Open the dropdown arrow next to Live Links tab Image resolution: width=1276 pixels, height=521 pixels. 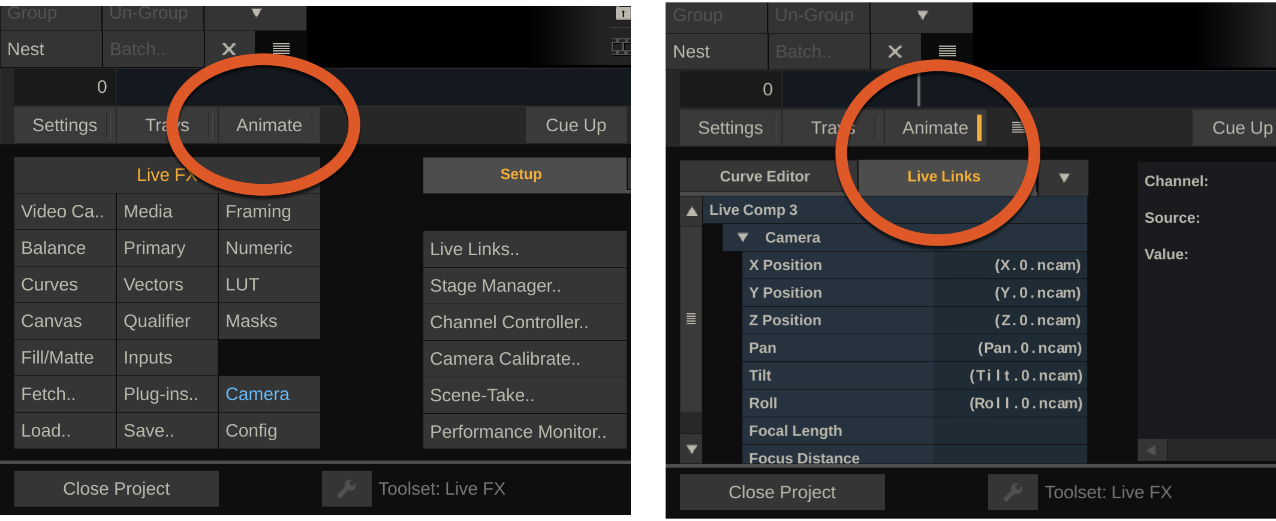click(1064, 178)
